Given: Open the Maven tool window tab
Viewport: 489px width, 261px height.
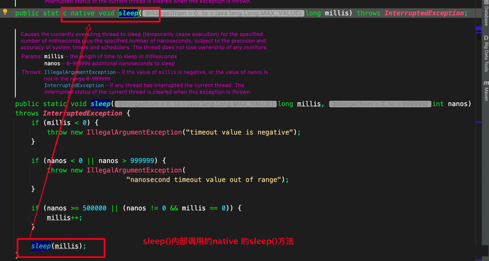Looking at the screenshot, I should point(486,91).
